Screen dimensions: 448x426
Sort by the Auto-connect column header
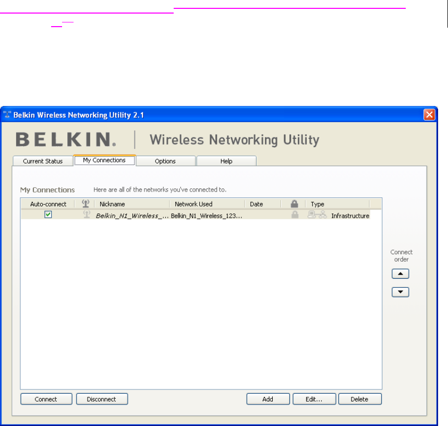tap(48, 204)
